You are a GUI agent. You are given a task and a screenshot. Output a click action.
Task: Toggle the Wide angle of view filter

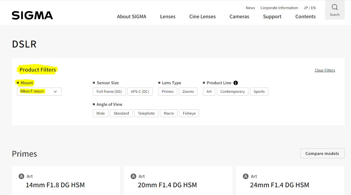(x=101, y=113)
